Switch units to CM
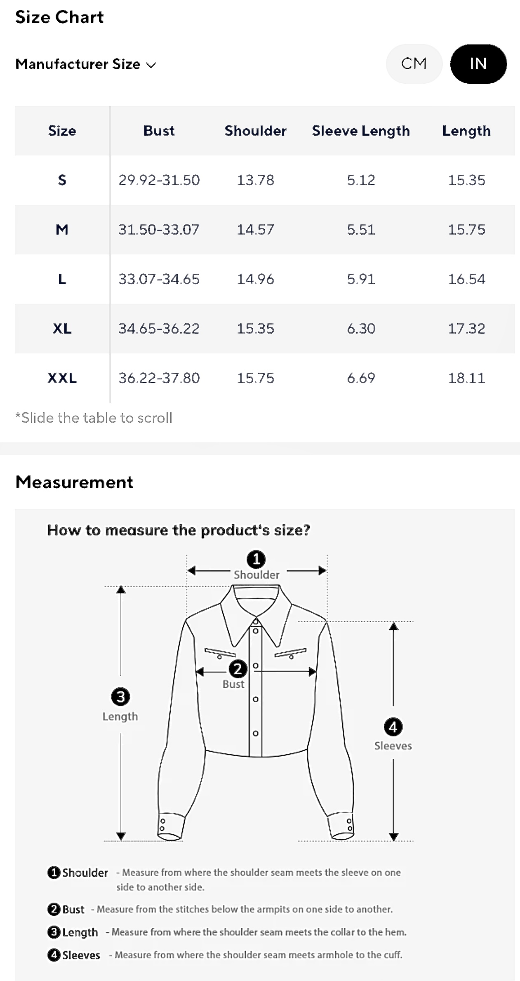This screenshot has height=981, width=520. coord(414,64)
